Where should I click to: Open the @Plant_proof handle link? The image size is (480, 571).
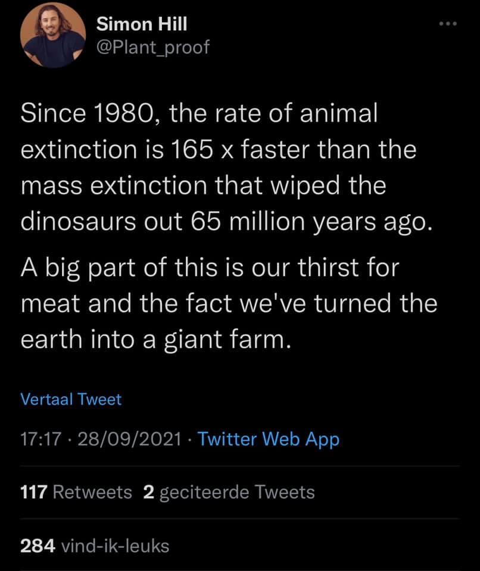(152, 47)
